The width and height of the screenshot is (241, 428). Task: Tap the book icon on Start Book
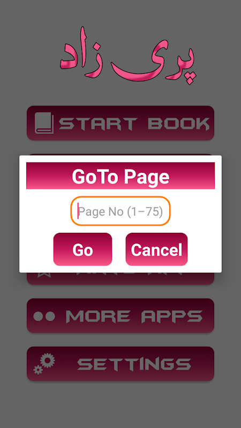tap(44, 123)
